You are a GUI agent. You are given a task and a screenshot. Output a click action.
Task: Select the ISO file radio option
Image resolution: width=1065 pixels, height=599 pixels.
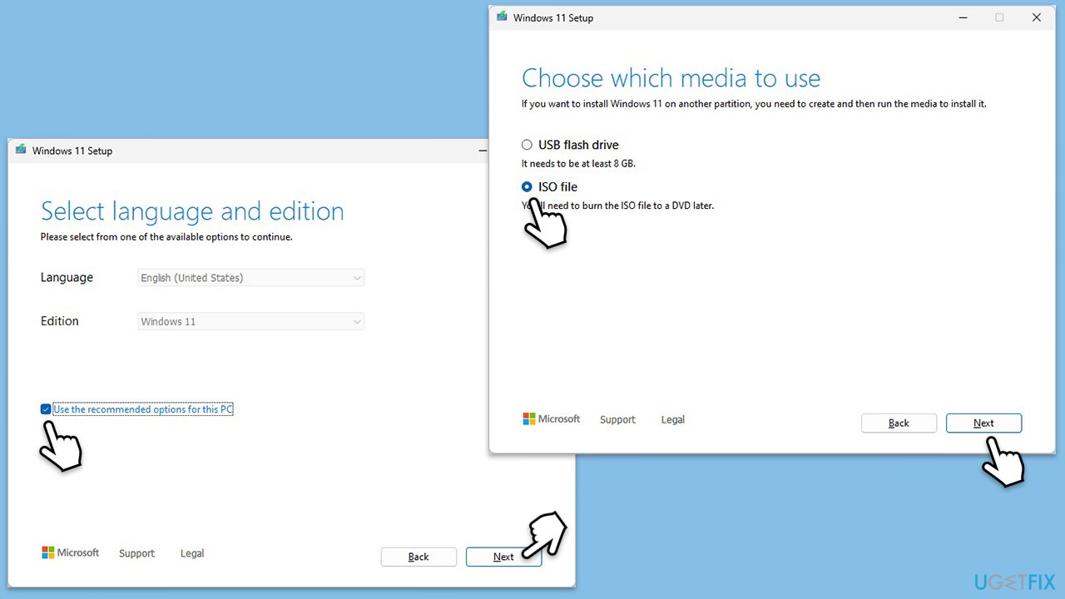pyautogui.click(x=527, y=187)
